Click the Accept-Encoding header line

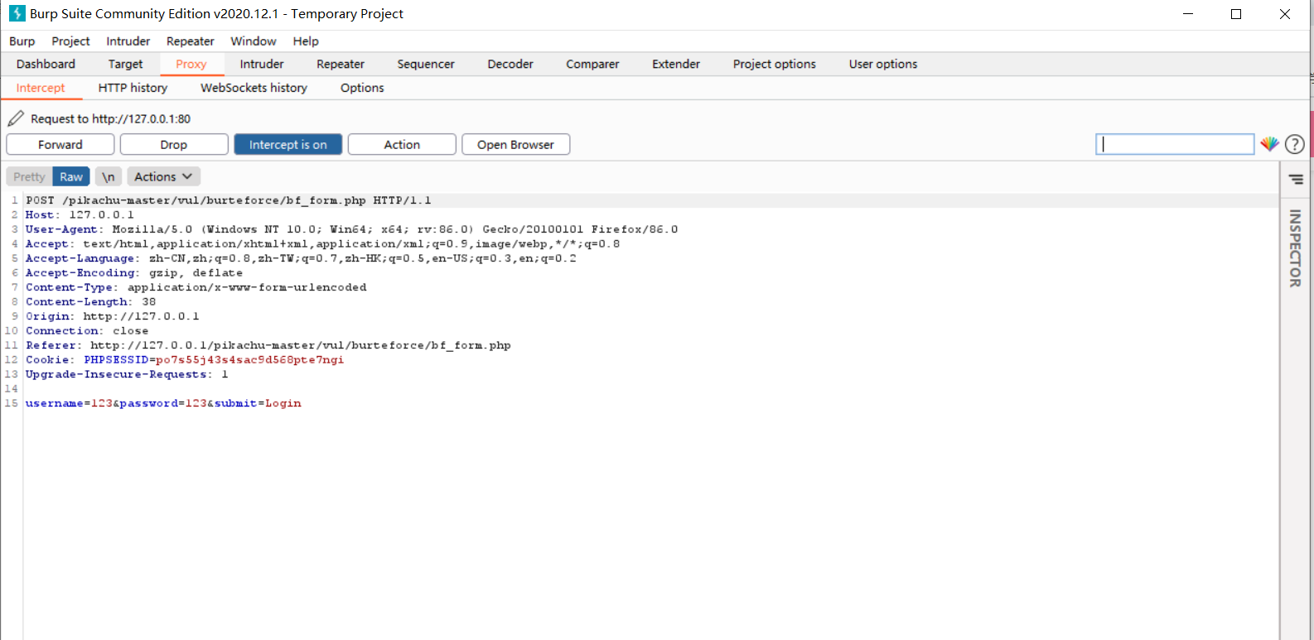pos(134,272)
